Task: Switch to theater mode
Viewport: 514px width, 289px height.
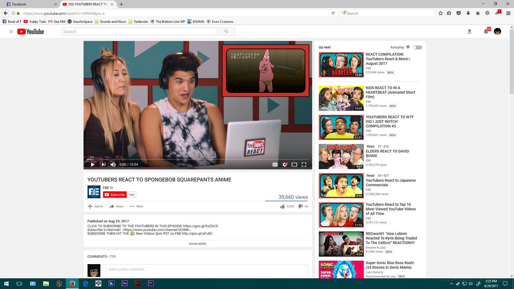Action: point(294,164)
